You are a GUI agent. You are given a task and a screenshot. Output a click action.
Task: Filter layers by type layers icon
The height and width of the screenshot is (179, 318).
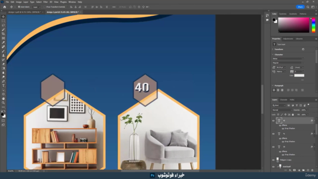pos(297,105)
